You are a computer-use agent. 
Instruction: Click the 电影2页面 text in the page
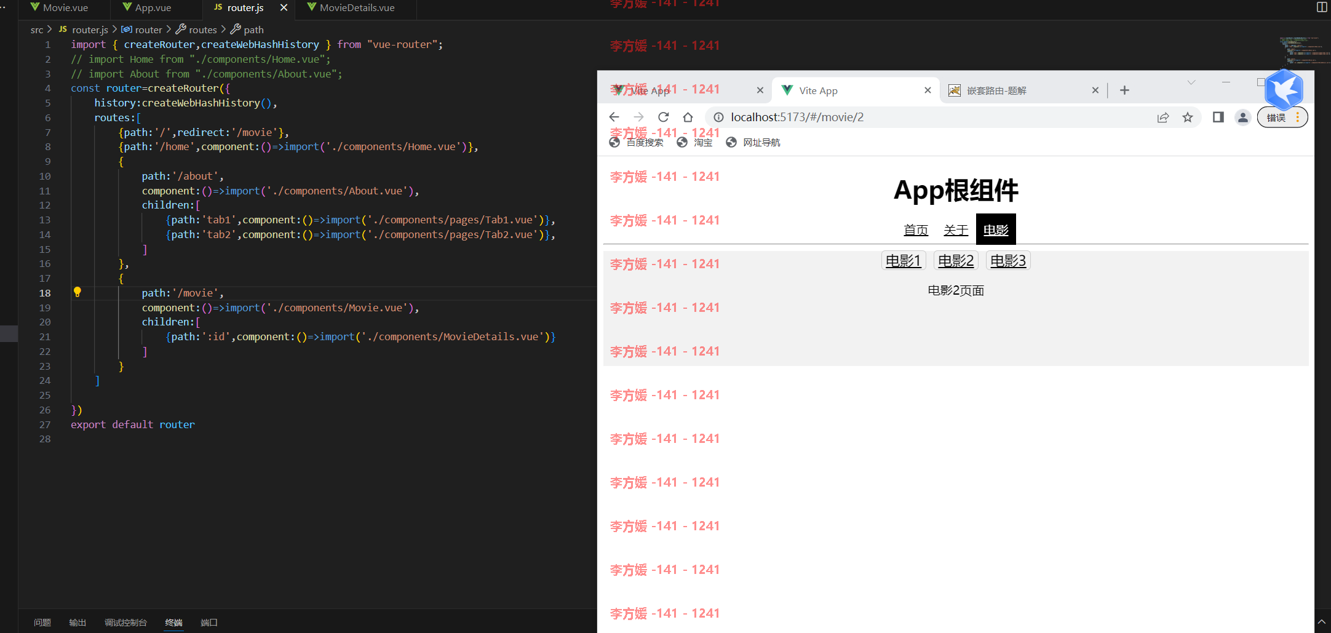[956, 290]
